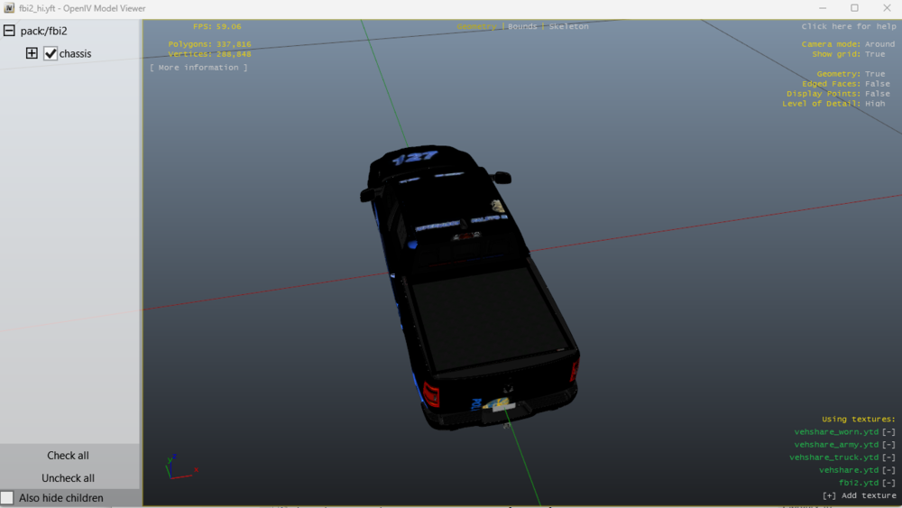This screenshot has height=508, width=902.
Task: Expand the chassis tree node
Action: coord(32,53)
